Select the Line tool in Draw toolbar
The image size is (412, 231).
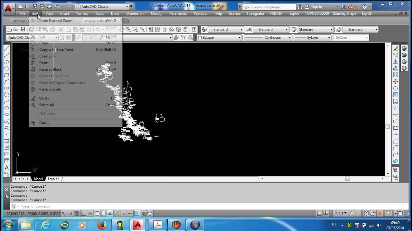(x=6, y=48)
